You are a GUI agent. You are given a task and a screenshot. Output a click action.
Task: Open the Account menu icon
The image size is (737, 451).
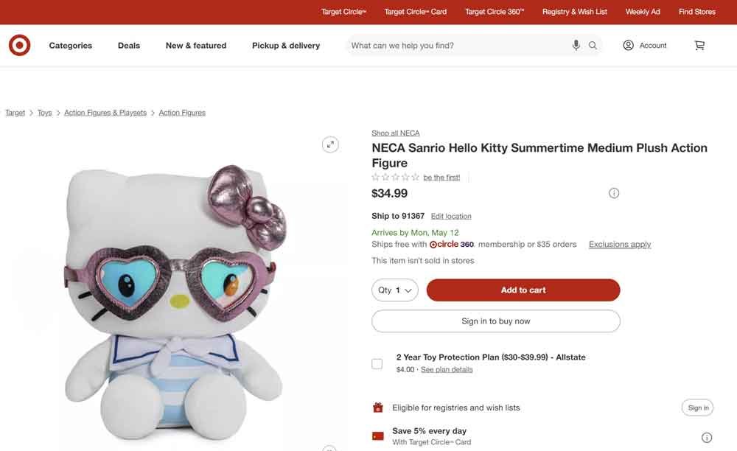click(x=627, y=45)
